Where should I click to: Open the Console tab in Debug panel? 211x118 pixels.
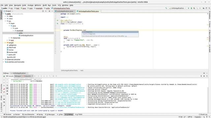10,76
